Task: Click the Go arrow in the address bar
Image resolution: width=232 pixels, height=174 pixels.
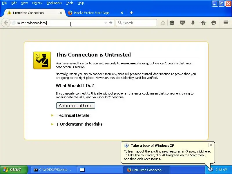Action: [111, 23]
